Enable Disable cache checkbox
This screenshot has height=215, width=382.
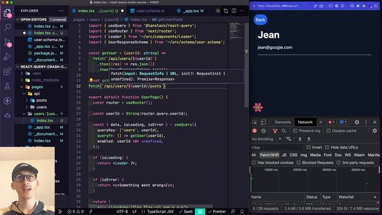(x=328, y=131)
